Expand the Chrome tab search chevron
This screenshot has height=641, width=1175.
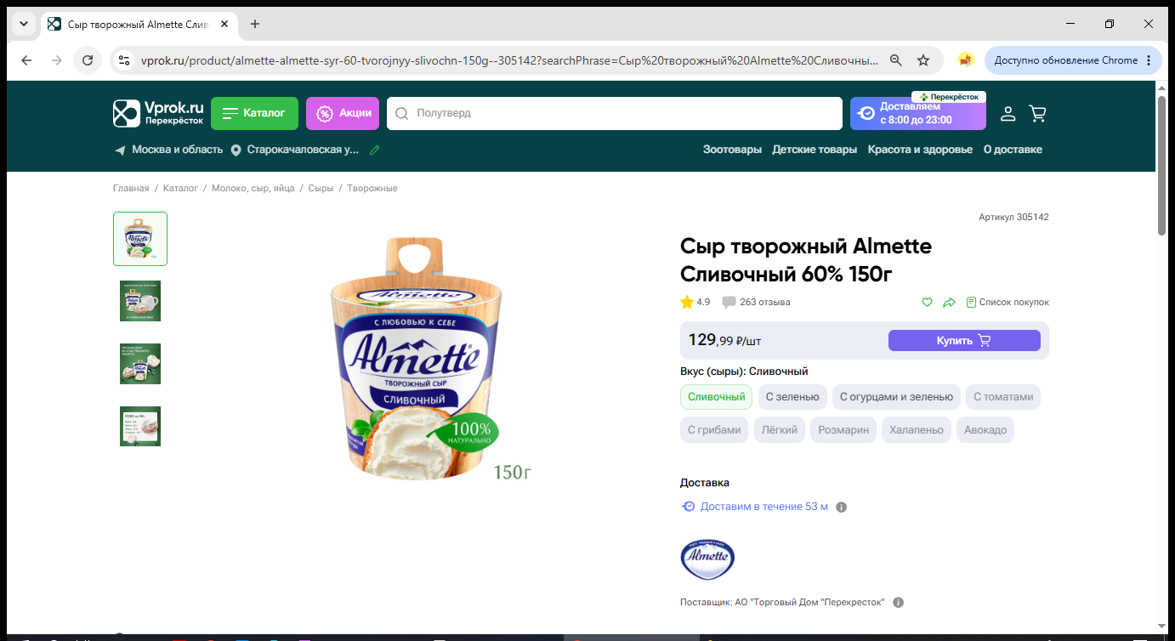pos(23,24)
